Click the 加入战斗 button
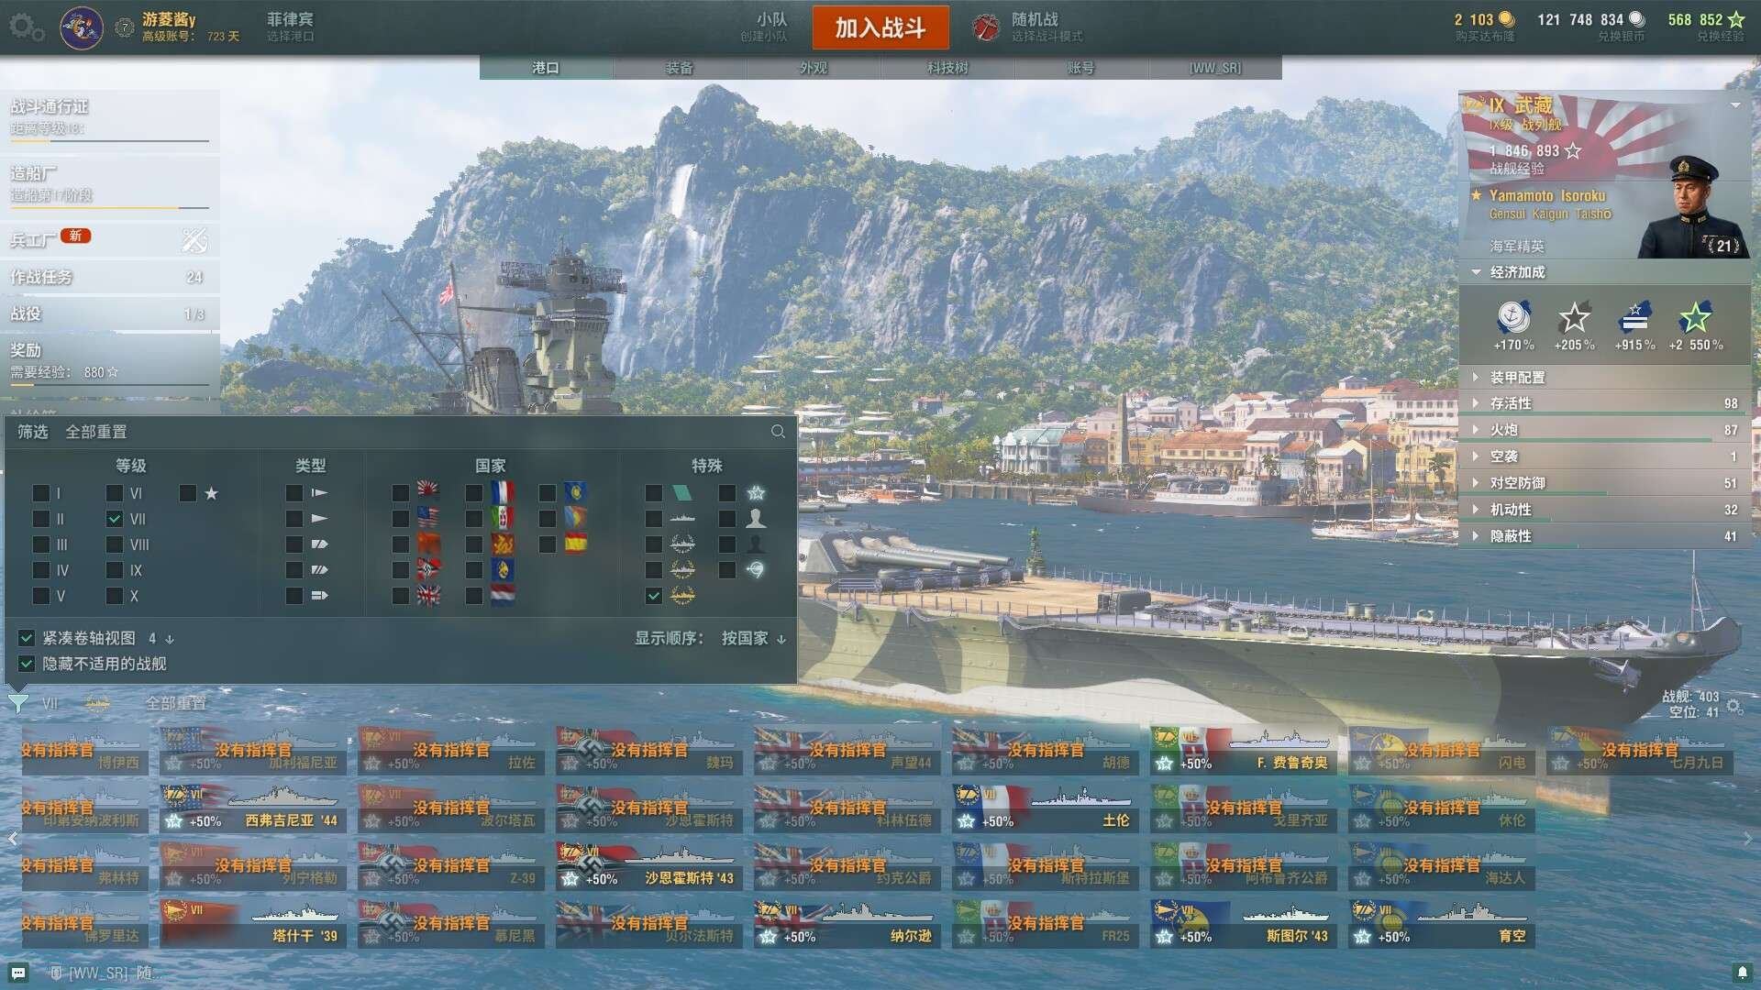 pos(880,27)
